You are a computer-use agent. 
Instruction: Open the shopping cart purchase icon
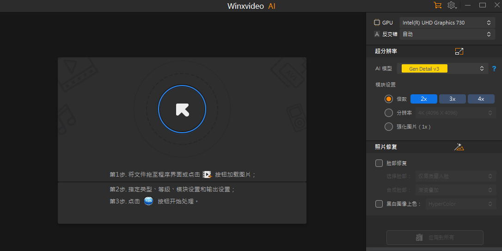[437, 6]
